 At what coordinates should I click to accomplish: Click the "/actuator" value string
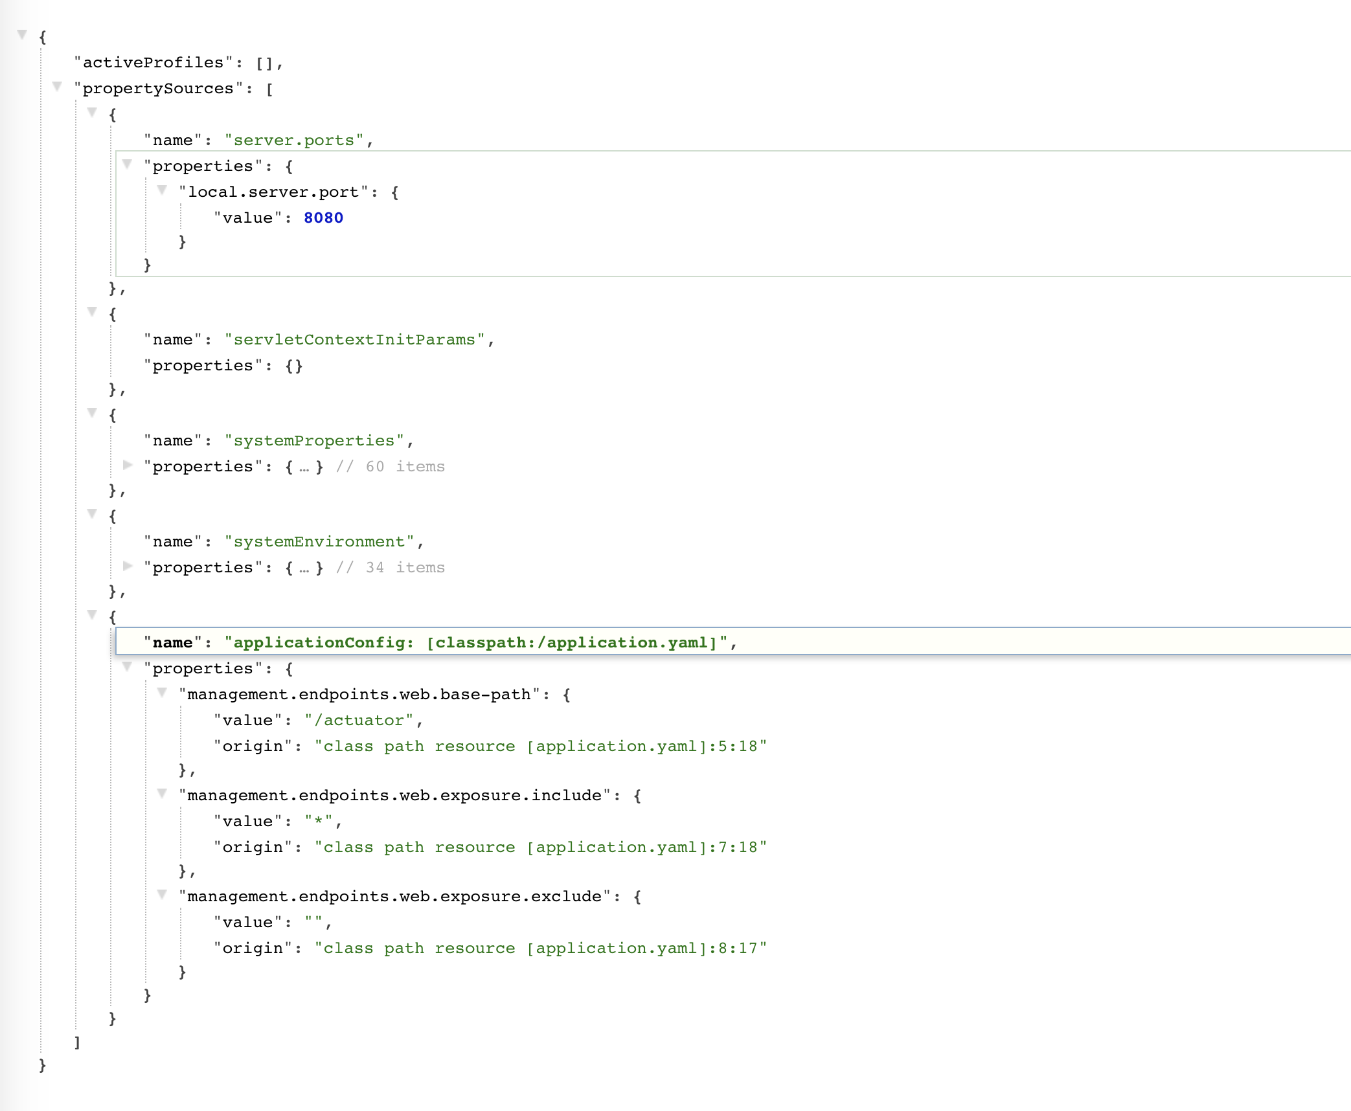click(359, 721)
